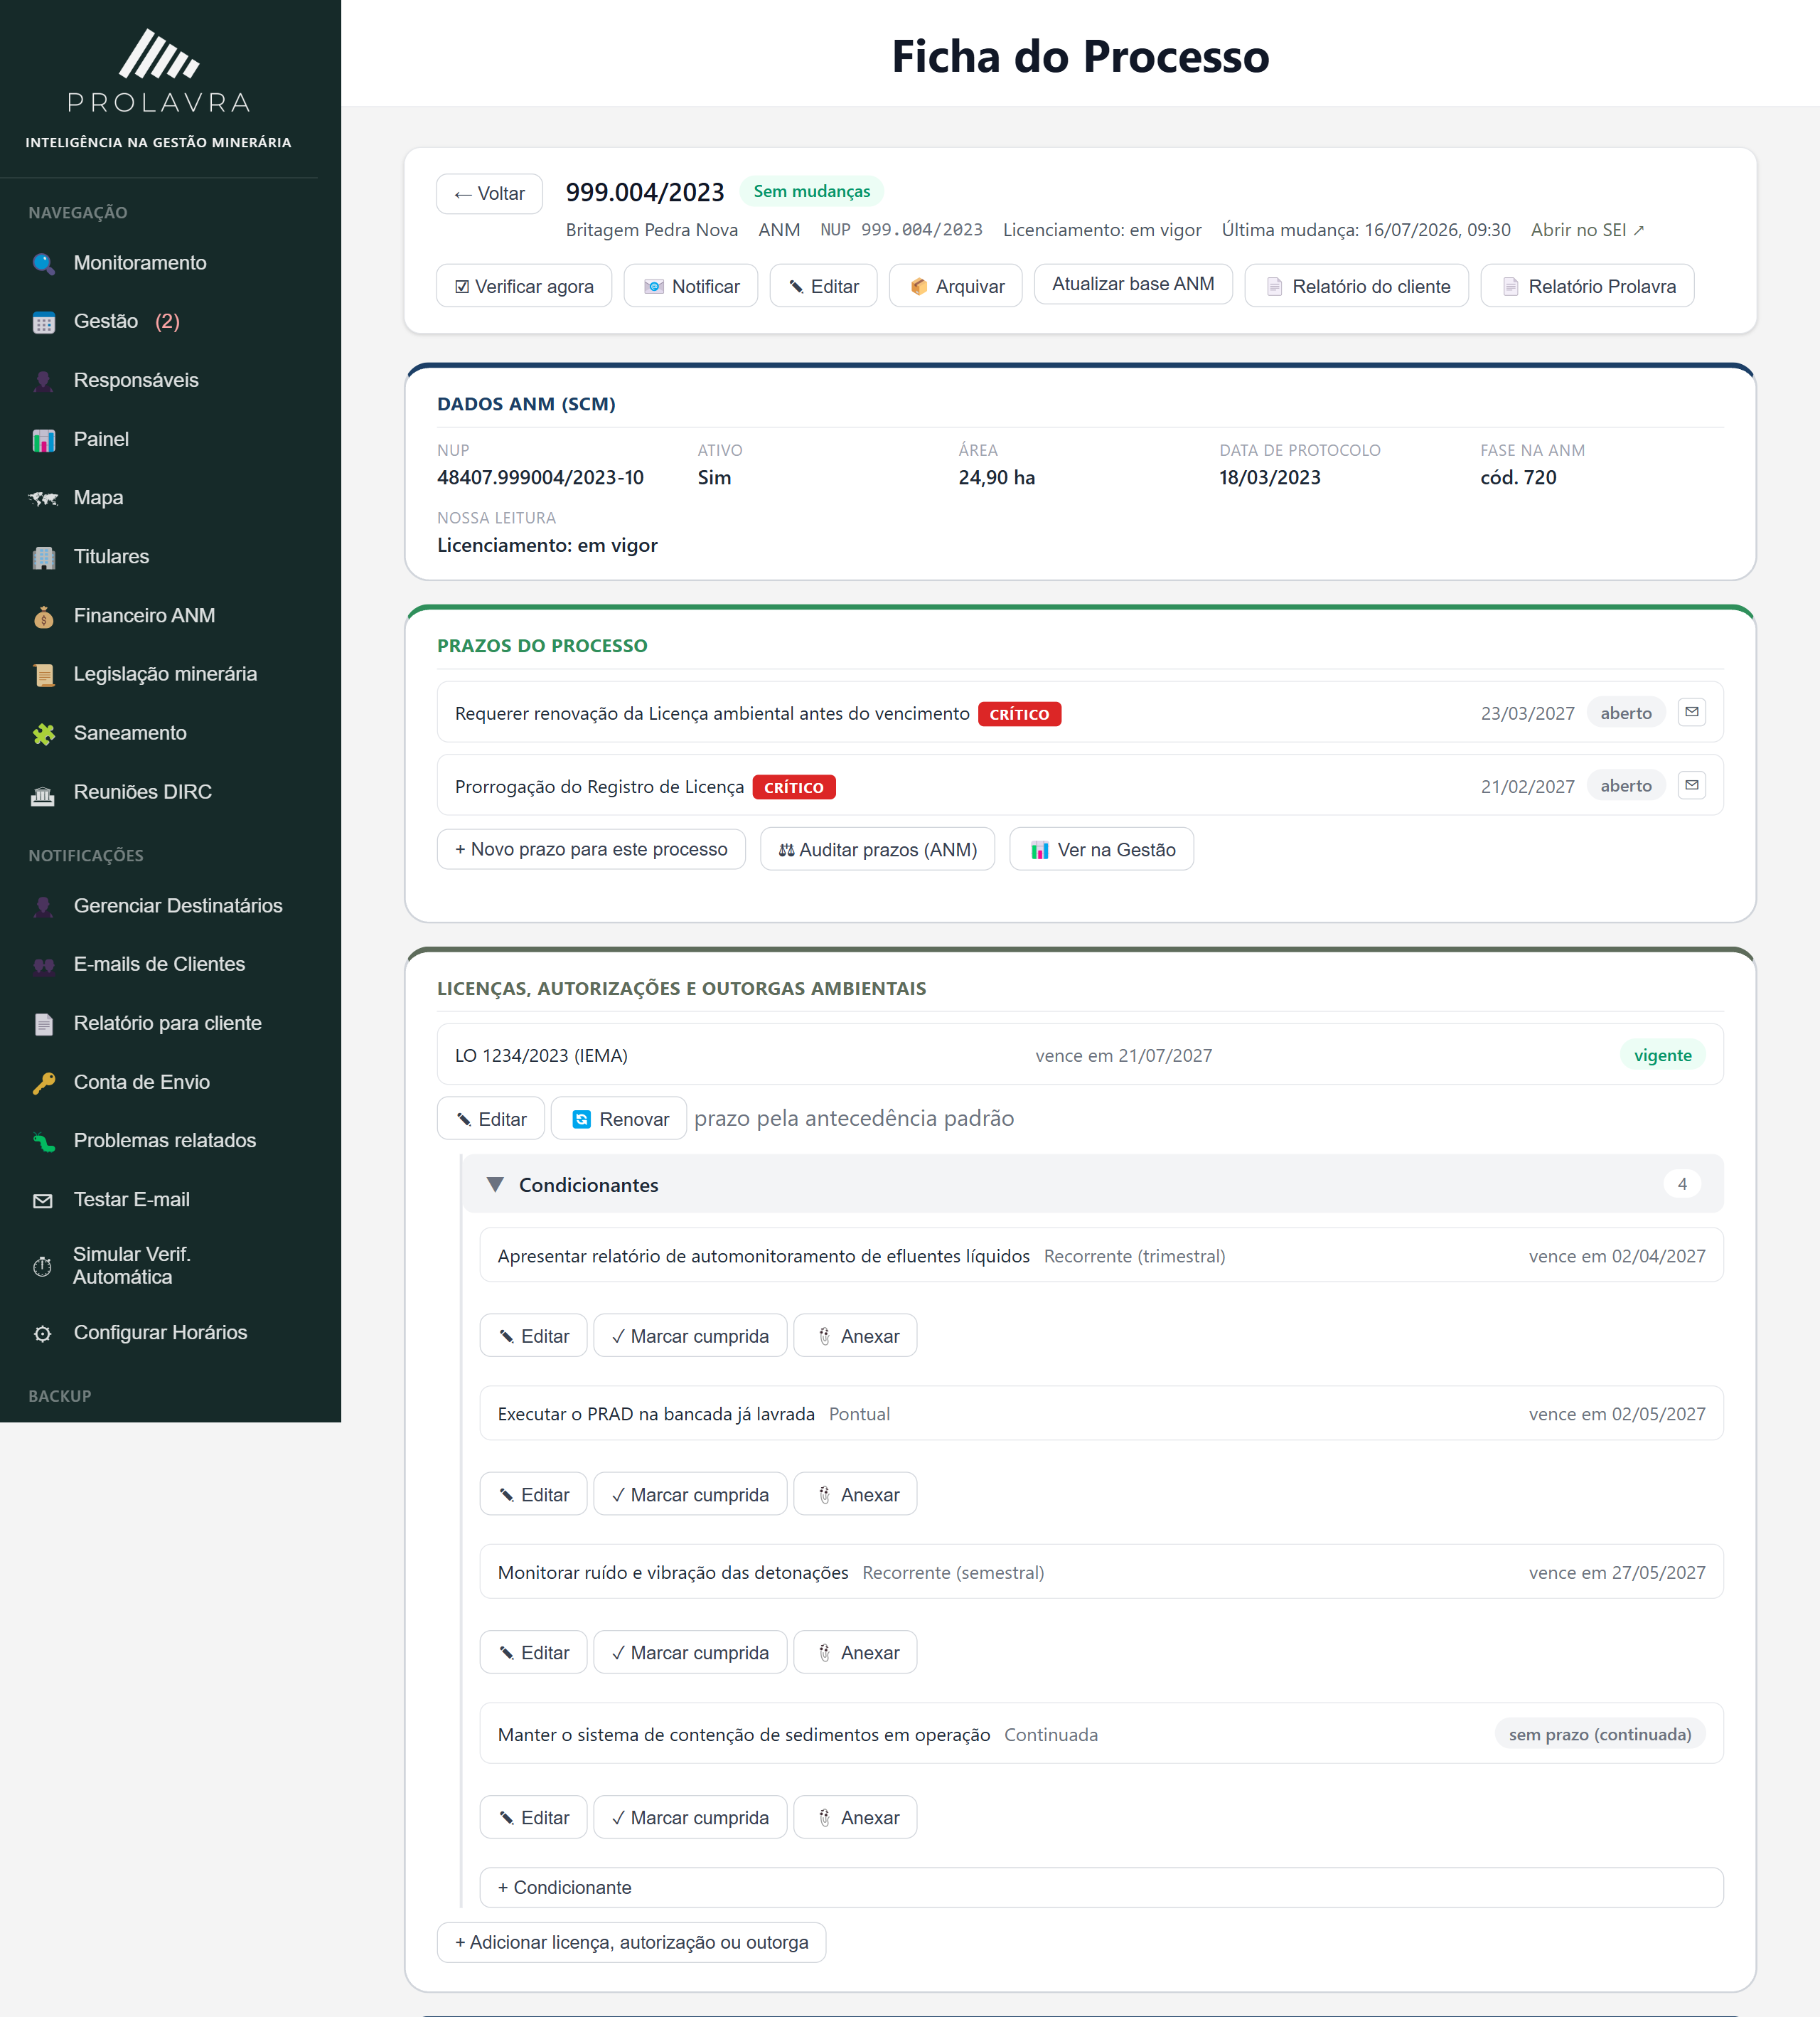Click Verificar agora
The height and width of the screenshot is (2017, 1820).
coord(524,286)
